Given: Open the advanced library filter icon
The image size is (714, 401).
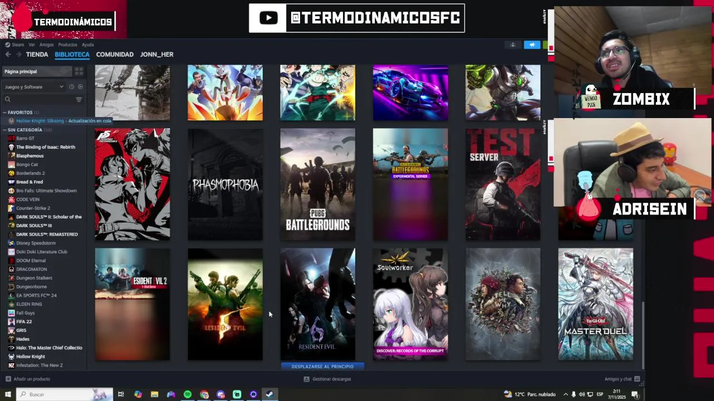Looking at the screenshot, I should [x=79, y=99].
